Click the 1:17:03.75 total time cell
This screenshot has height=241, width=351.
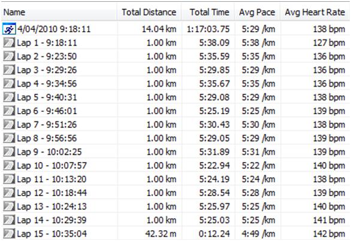pos(208,29)
